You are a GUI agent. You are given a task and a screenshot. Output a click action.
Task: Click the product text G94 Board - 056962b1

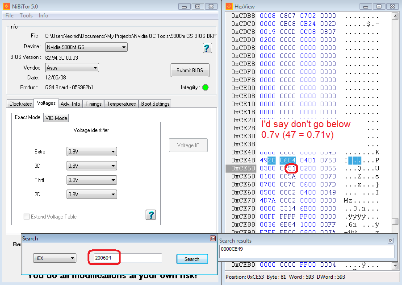(x=69, y=87)
